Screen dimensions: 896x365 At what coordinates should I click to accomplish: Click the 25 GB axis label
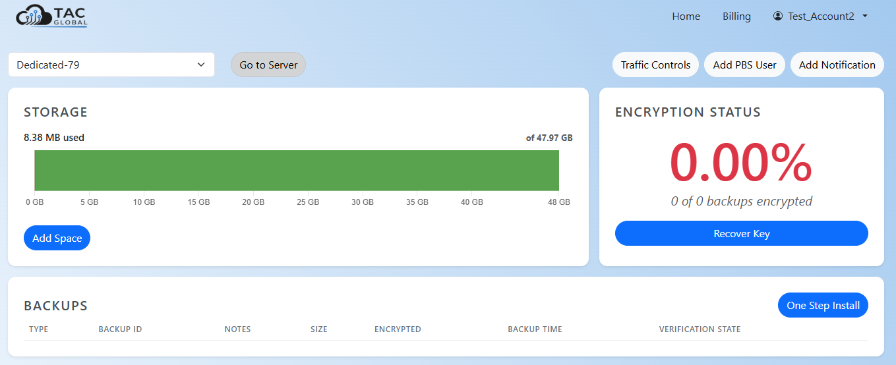pyautogui.click(x=308, y=202)
